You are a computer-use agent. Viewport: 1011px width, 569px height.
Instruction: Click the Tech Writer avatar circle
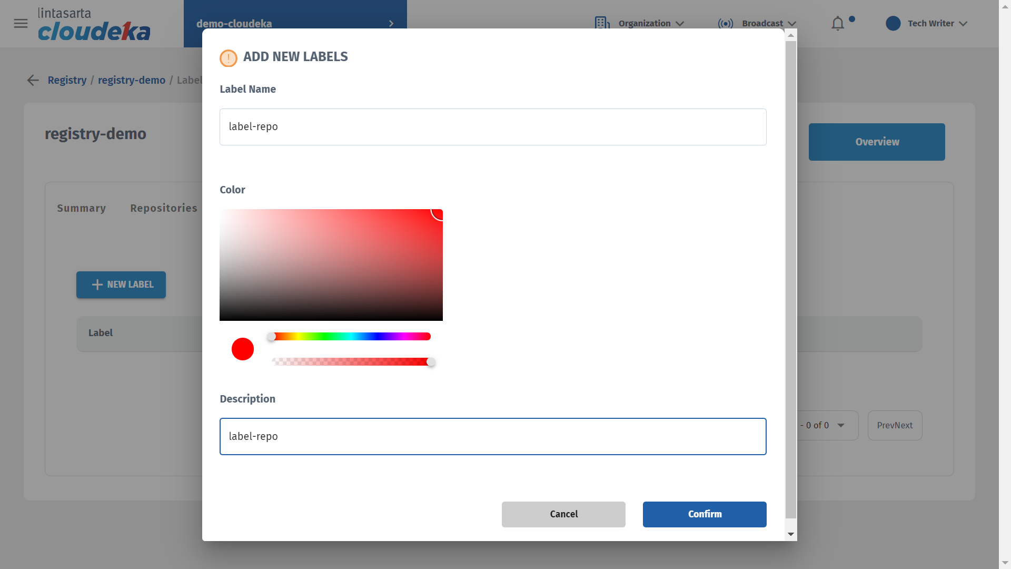click(x=893, y=23)
